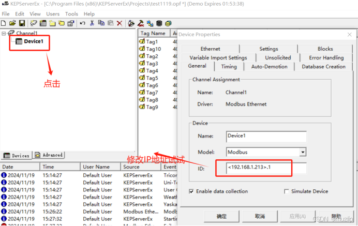The image size is (358, 226).
Task: Save the project using floppy disk icon
Action: coord(22,23)
